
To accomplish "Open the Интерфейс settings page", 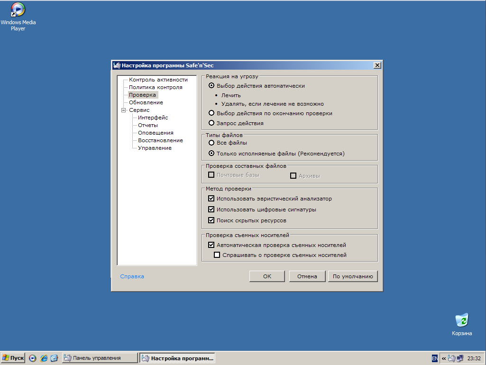I will tap(153, 118).
